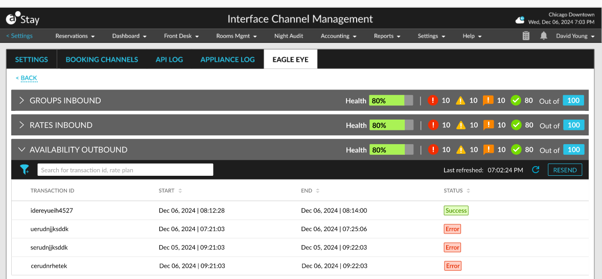Click the RESEND button
Image resolution: width=602 pixels, height=279 pixels.
click(x=565, y=170)
